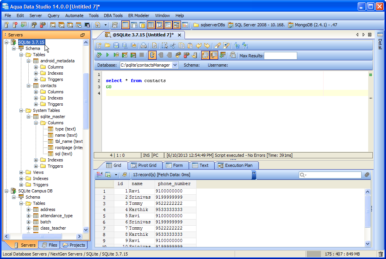Viewport: 386px width, 259px height.
Task: Click the results grid vertical scrollbar
Action: pyautogui.click(x=367, y=218)
